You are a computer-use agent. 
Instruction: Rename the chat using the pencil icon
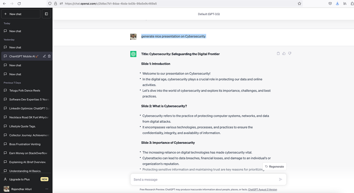click(x=44, y=56)
